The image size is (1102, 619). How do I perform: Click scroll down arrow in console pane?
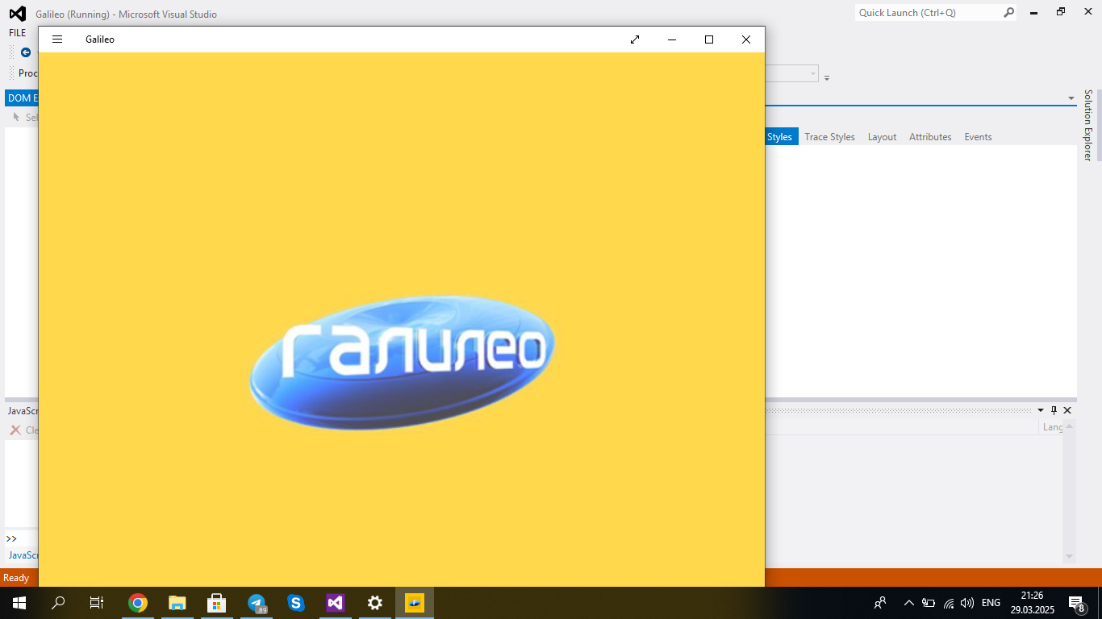pyautogui.click(x=1070, y=556)
